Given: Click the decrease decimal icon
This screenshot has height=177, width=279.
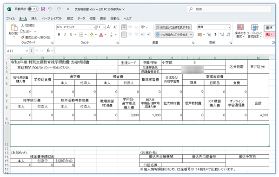Looking at the screenshot, I should pyautogui.click(x=228, y=35).
